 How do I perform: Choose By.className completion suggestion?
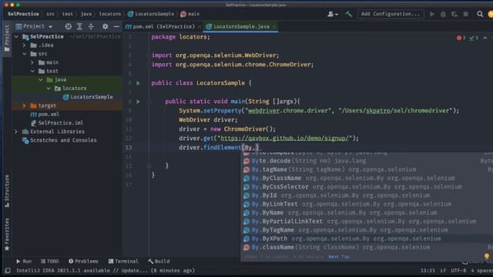click(x=367, y=248)
